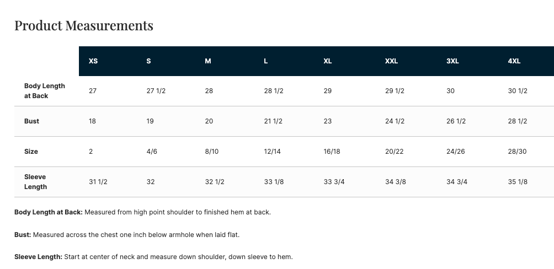
Task: Click the 33 3/4 sleeve length value
Action: [334, 182]
